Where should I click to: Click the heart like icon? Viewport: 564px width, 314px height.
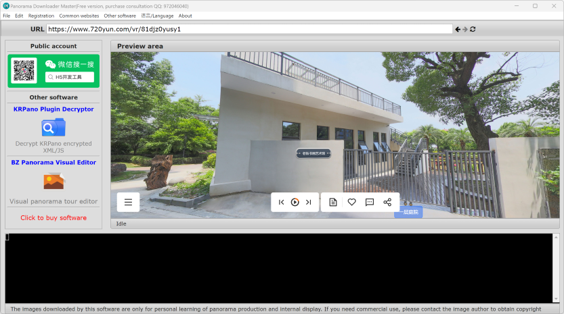pyautogui.click(x=351, y=202)
